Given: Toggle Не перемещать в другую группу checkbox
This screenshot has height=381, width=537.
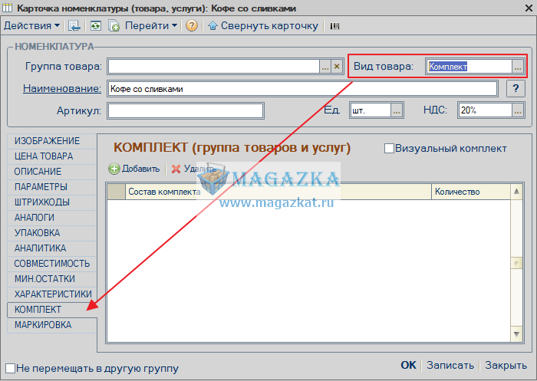Looking at the screenshot, I should point(10,368).
